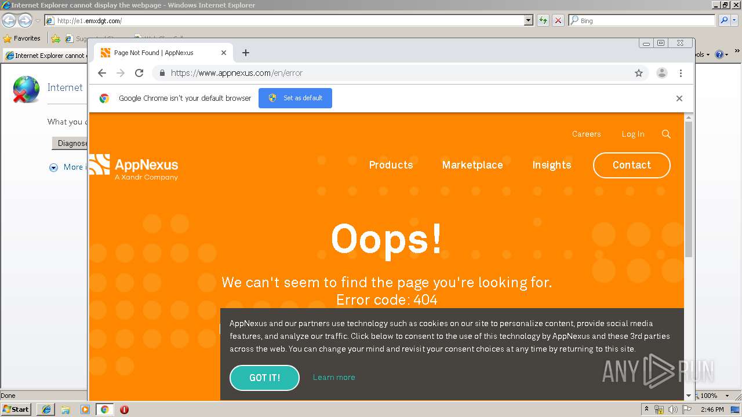Click the volume icon in the system tray
This screenshot has height=417, width=742.
pos(673,409)
